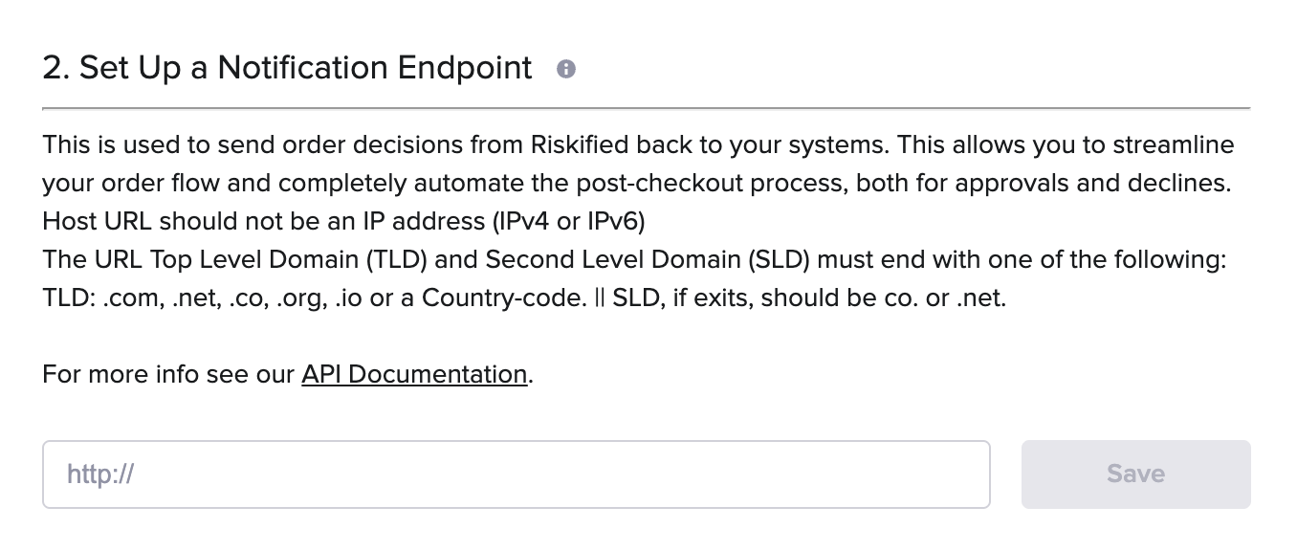The height and width of the screenshot is (551, 1297).
Task: Click the http:// endpoint URL field
Action: 516,474
